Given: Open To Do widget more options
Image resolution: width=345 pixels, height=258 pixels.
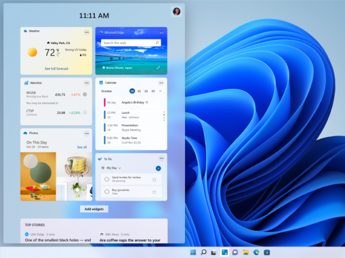Looking at the screenshot, I should click(x=162, y=158).
